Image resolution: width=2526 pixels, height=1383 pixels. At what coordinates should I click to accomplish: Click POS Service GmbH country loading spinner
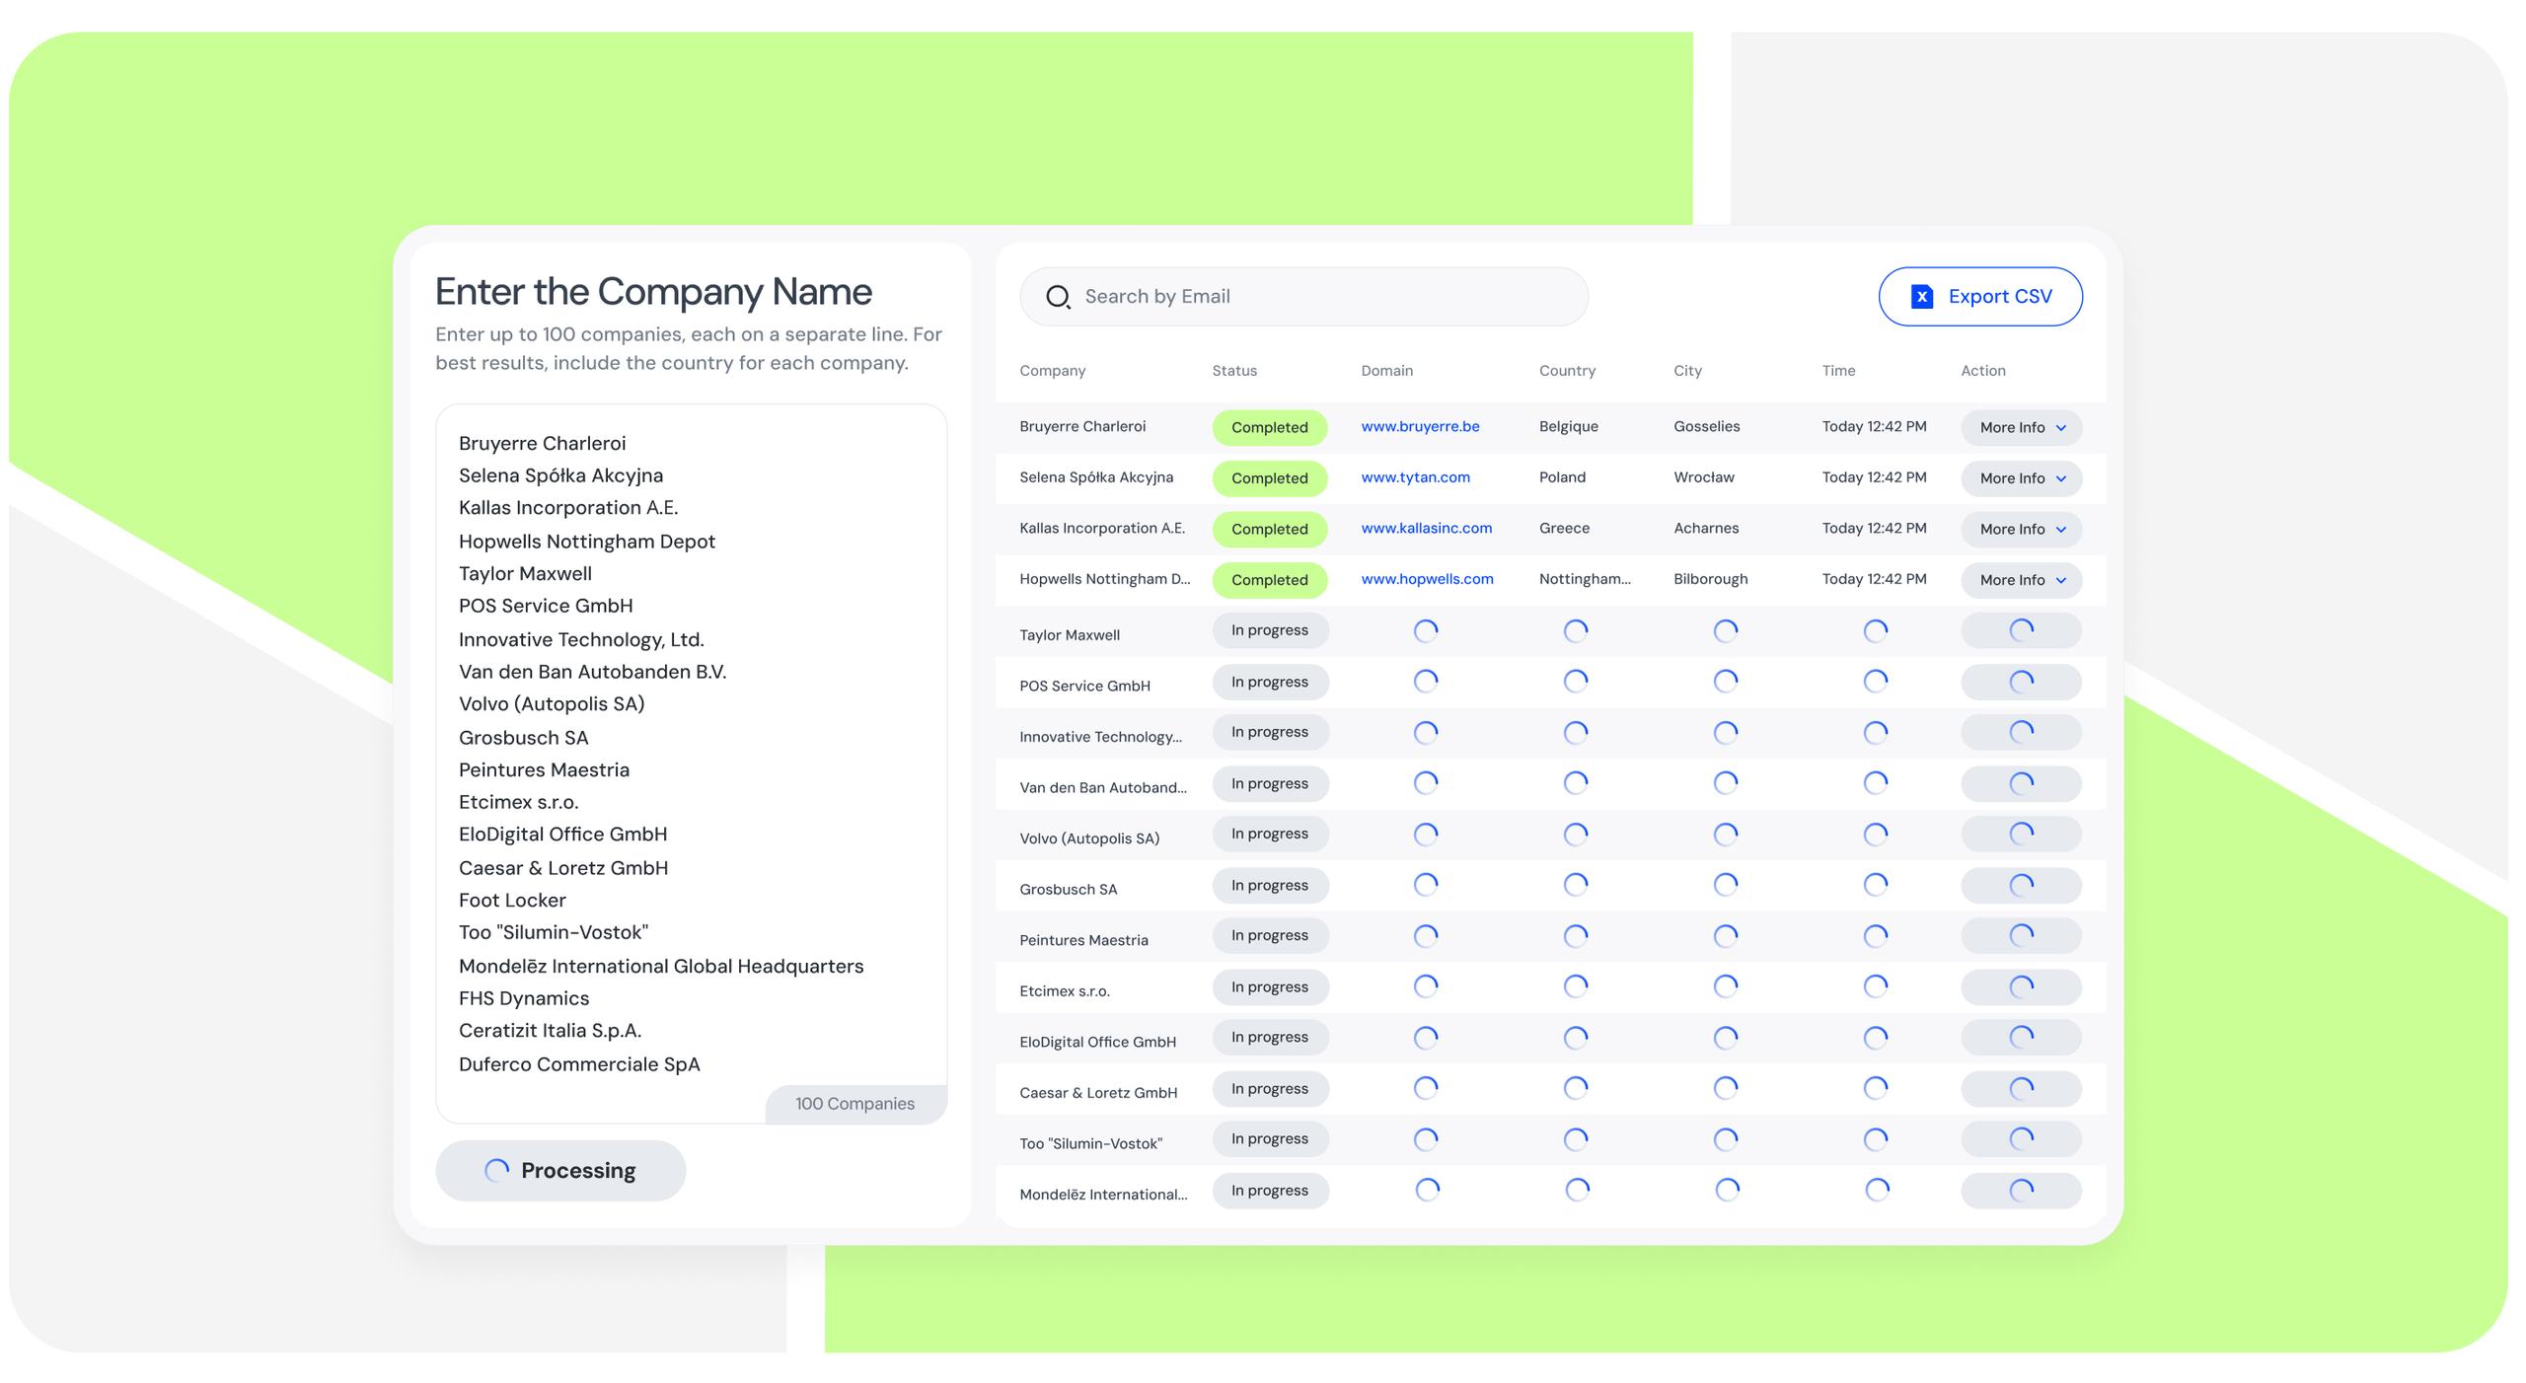pos(1576,682)
